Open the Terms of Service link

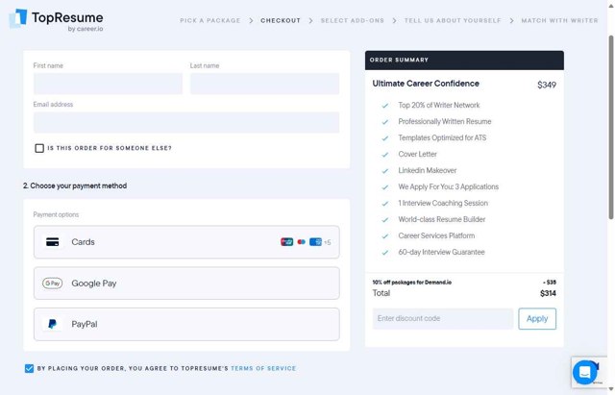click(263, 368)
